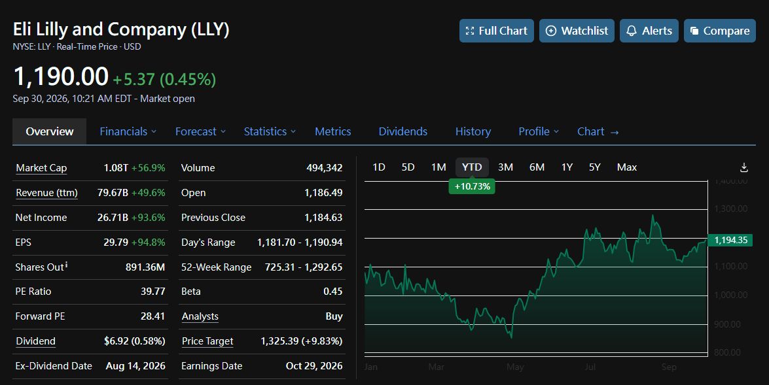769x385 pixels.
Task: Select the 6M chart range
Action: click(x=537, y=167)
